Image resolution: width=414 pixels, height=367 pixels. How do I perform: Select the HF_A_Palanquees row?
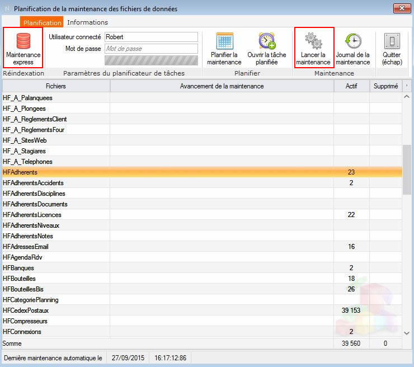(x=202, y=98)
